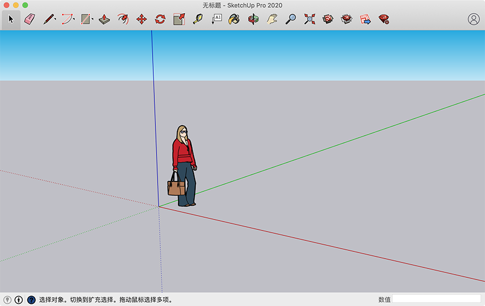Activate the Push/Pull tool

coord(104,19)
